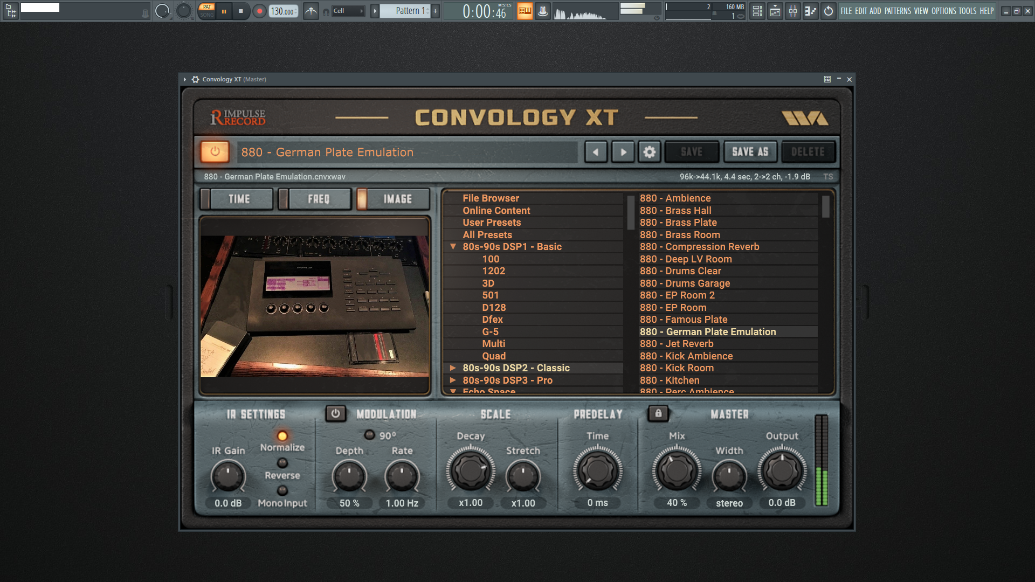This screenshot has width=1035, height=582.
Task: Load the next preset arrow
Action: click(x=623, y=152)
